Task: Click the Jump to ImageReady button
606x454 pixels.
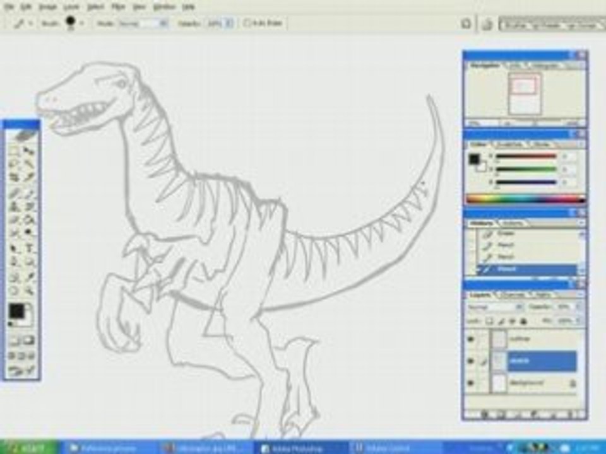Action: click(22, 371)
